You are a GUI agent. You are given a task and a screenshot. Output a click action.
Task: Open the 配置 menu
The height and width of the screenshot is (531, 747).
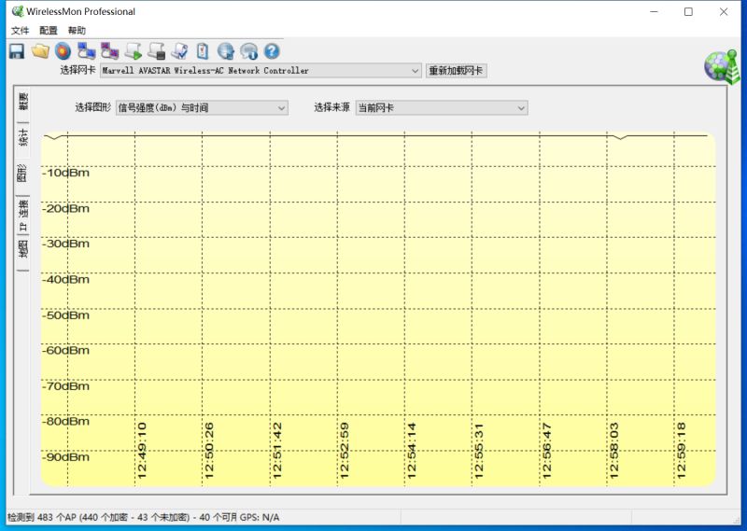coord(49,31)
